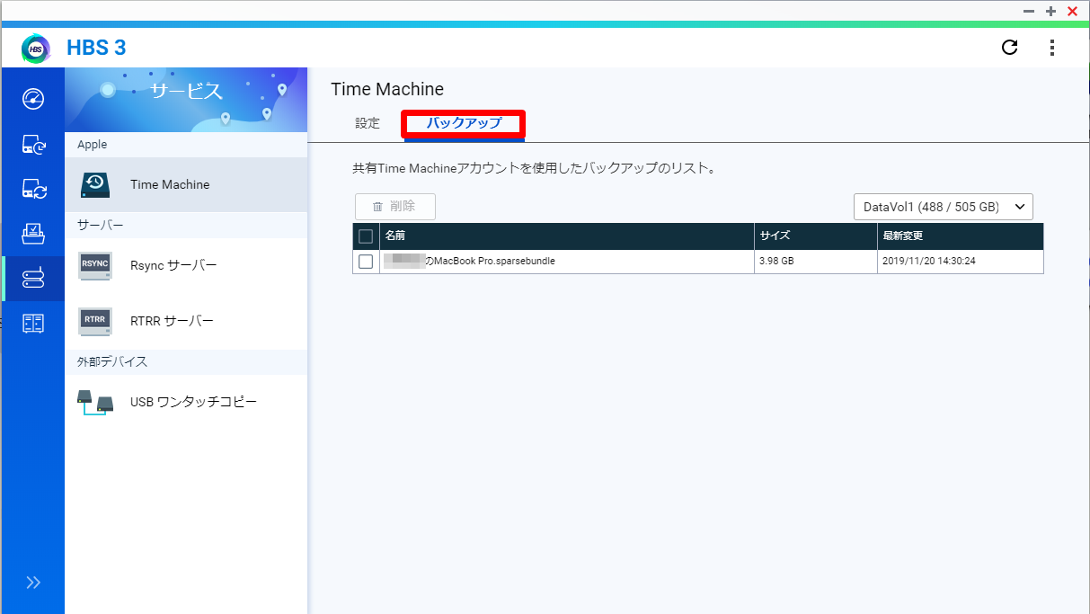Toggle the select-all header checkbox
This screenshot has height=614, width=1090.
[x=366, y=236]
